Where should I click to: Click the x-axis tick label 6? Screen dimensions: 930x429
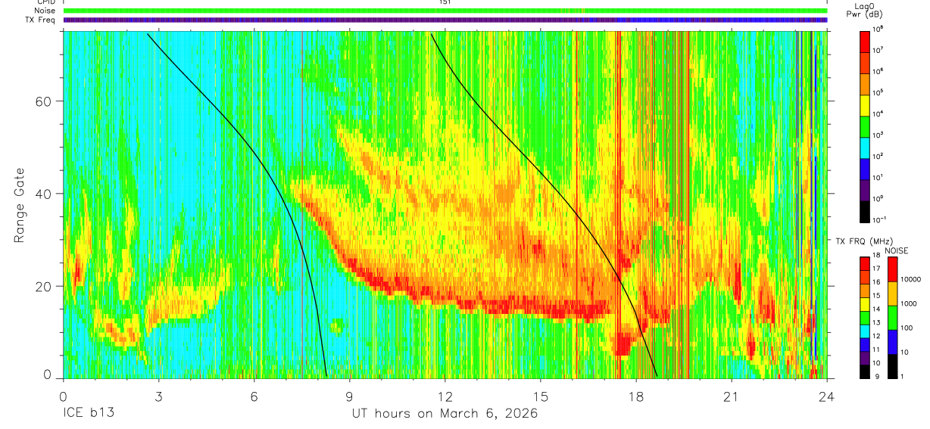click(254, 397)
